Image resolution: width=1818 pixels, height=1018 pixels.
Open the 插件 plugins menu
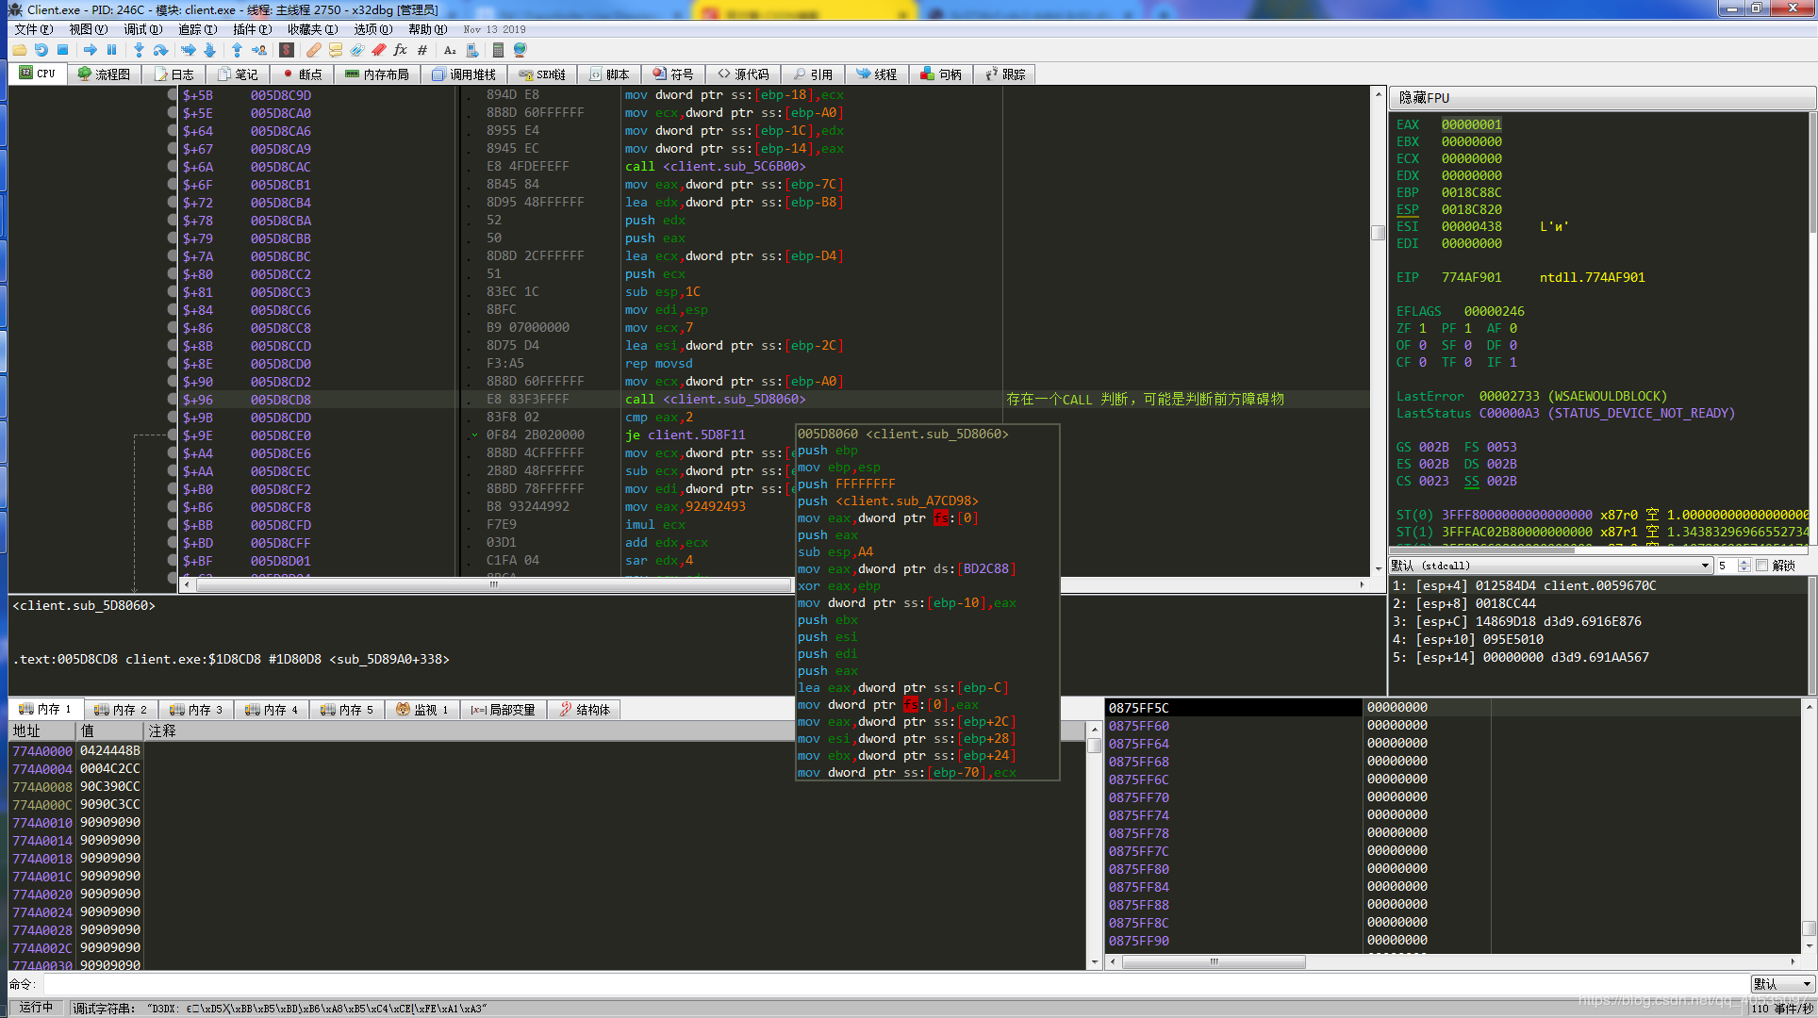click(251, 29)
